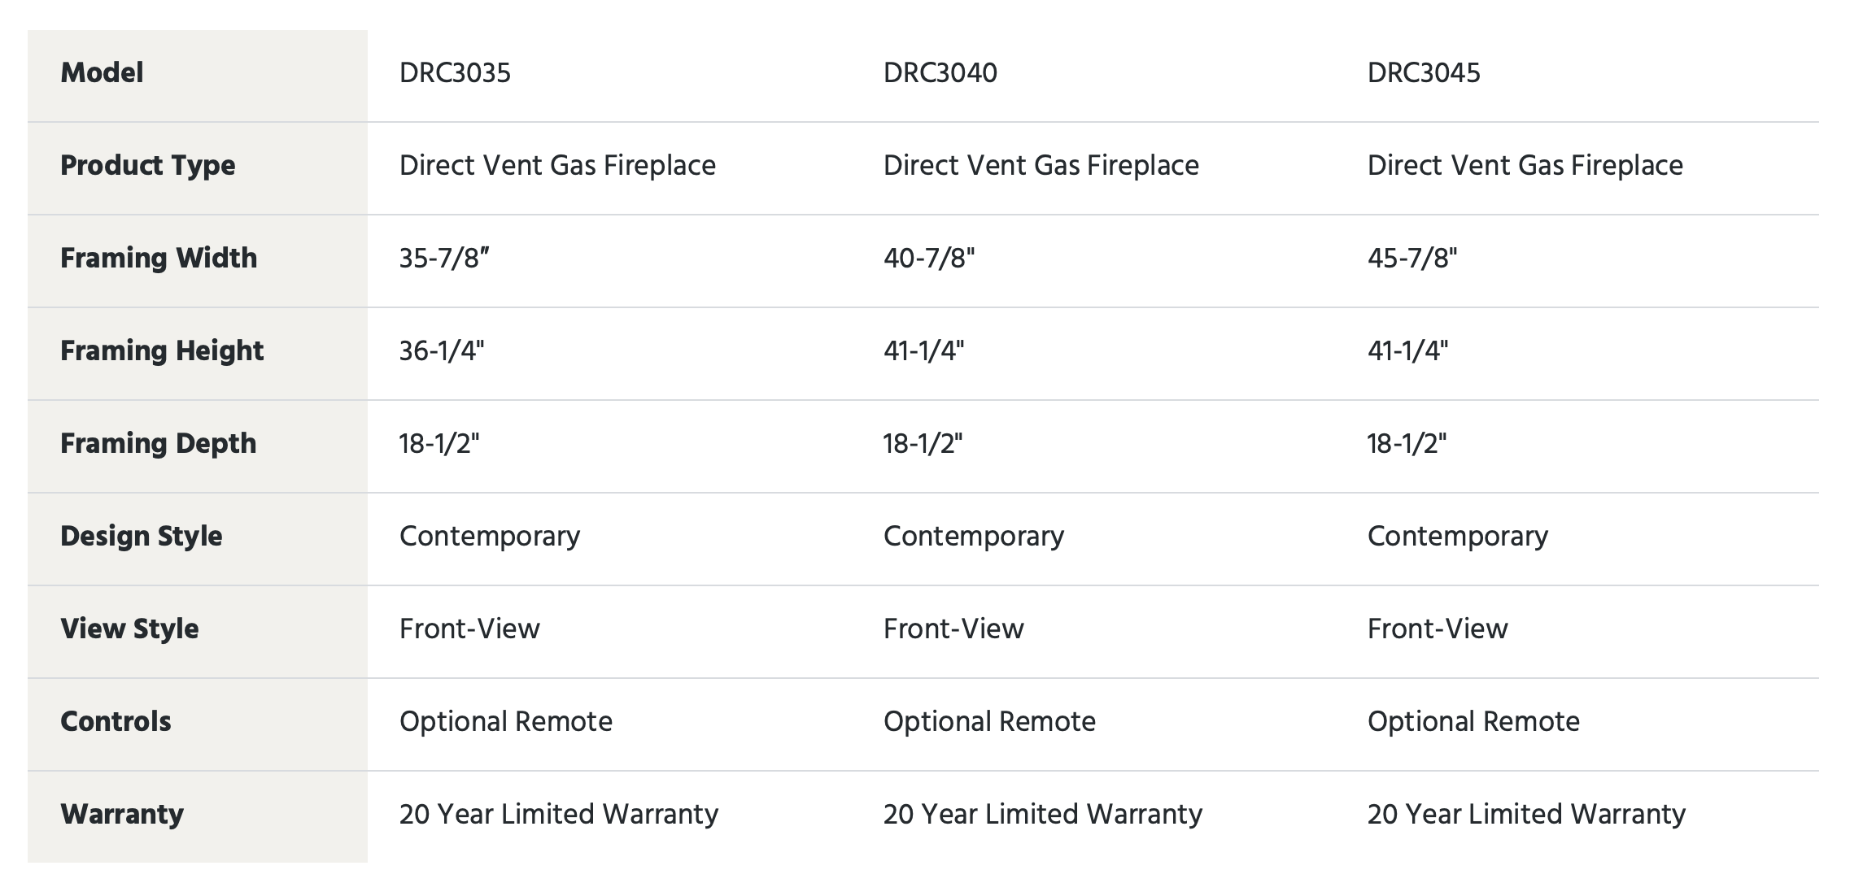Screen dimensions: 1850x883
Task: Click DRC3040's Contemporary design style
Action: tap(974, 537)
